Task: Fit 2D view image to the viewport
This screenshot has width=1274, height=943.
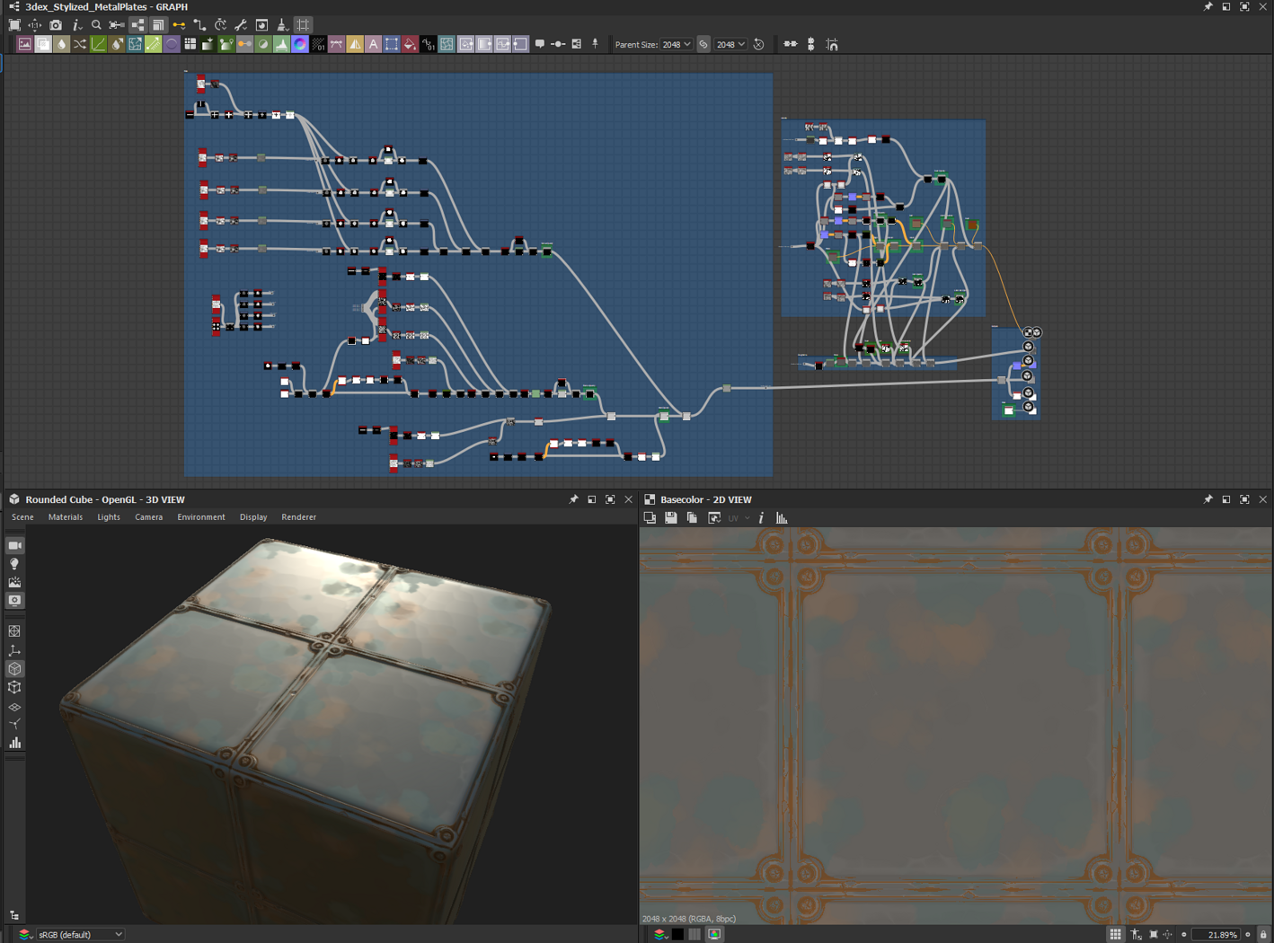Action: pos(1154,935)
